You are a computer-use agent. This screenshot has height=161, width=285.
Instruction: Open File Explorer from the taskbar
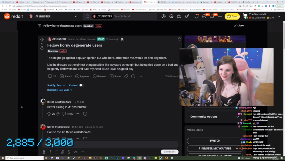tap(90, 158)
